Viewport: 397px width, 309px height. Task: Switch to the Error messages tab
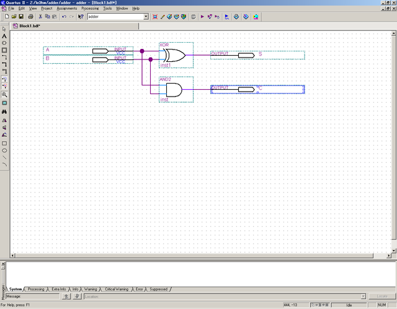pos(139,289)
